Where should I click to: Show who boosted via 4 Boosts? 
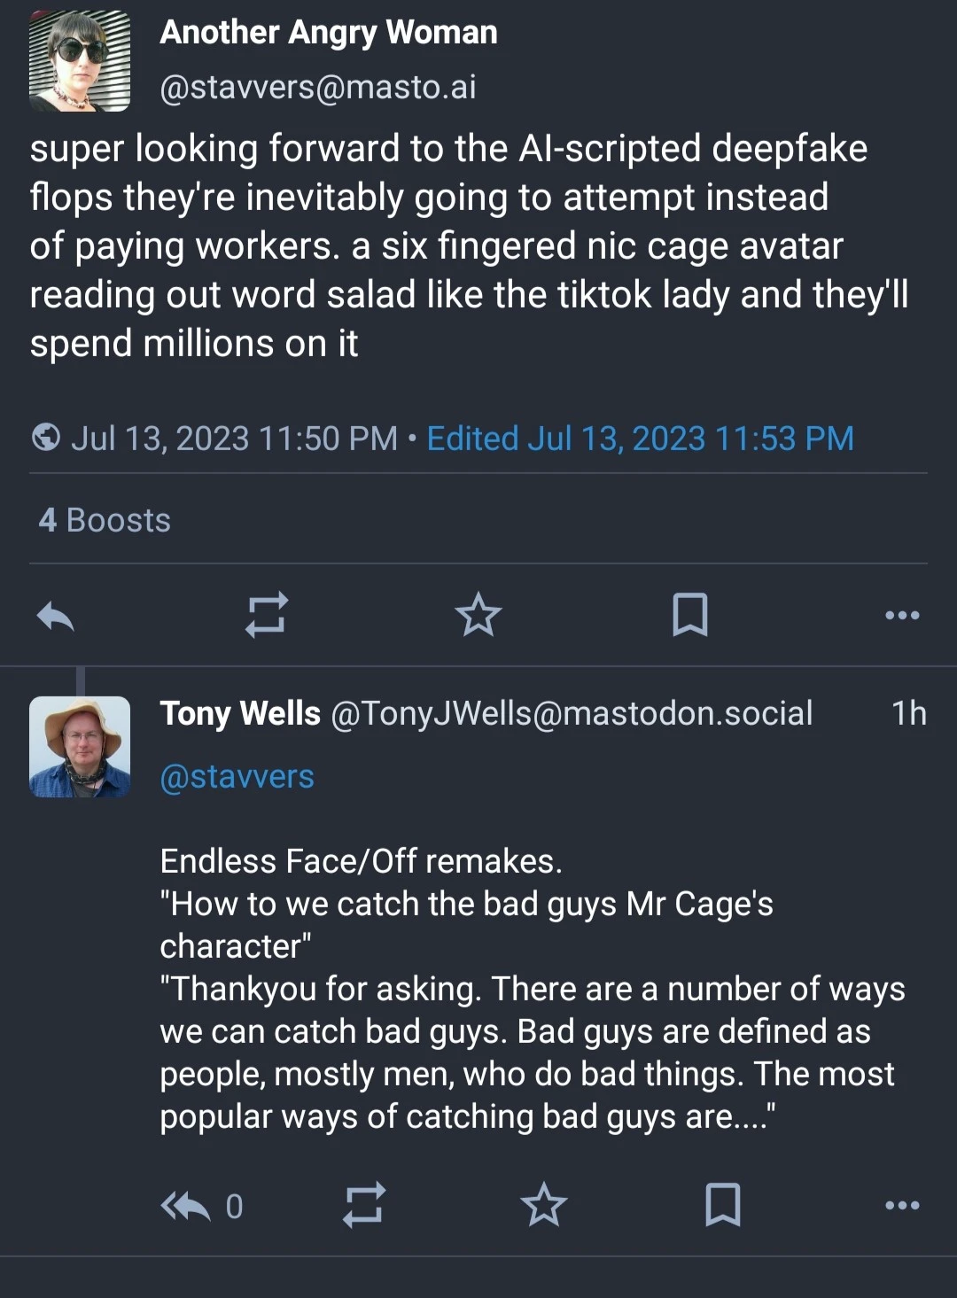(x=105, y=520)
